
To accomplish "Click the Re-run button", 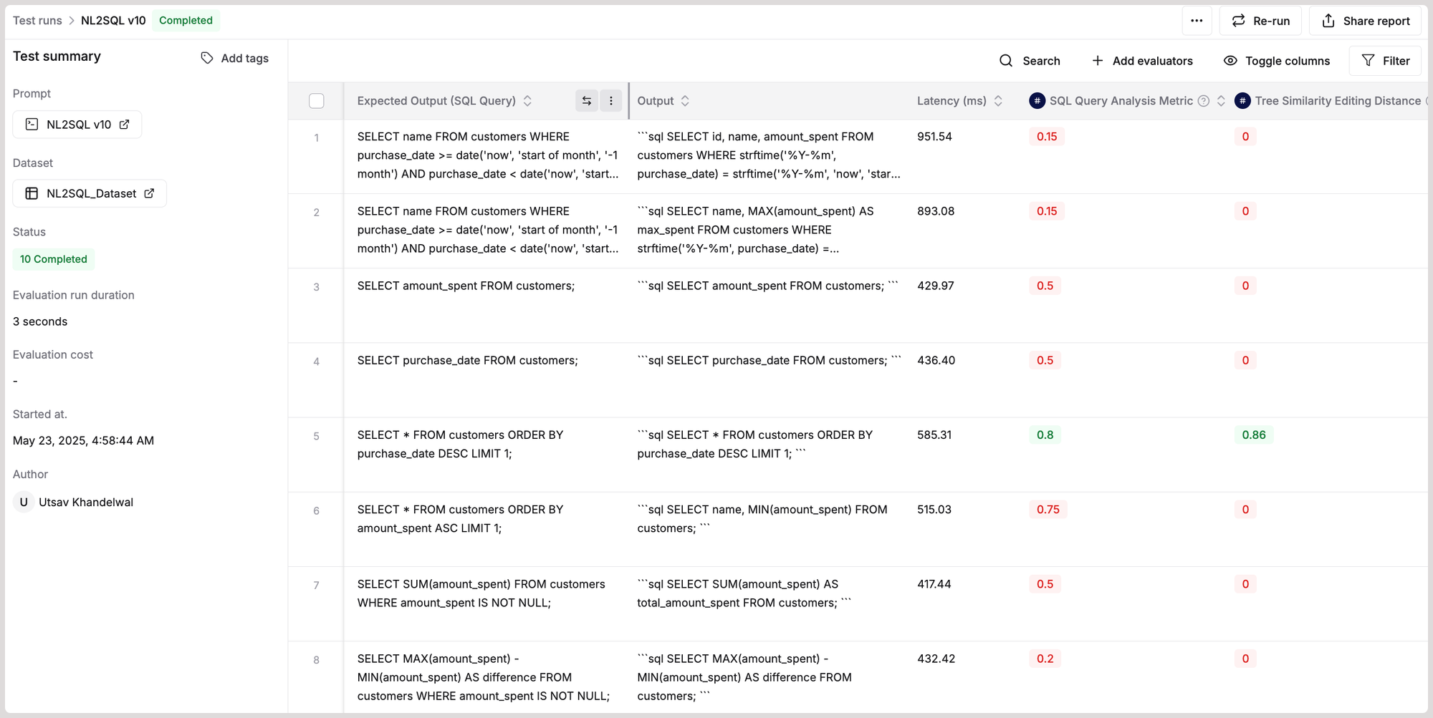I will pos(1260,21).
